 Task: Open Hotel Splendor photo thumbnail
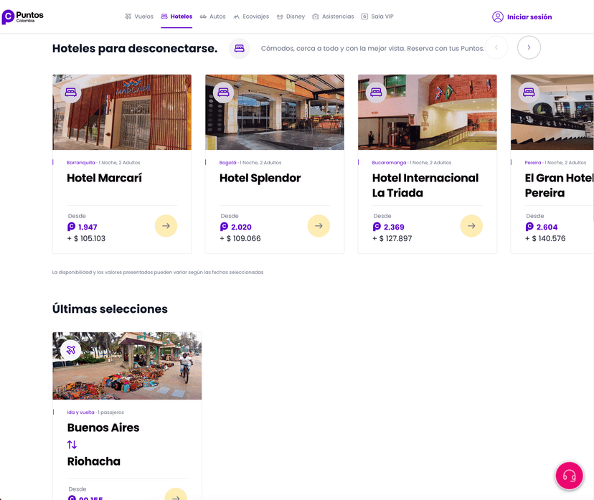pos(275,113)
